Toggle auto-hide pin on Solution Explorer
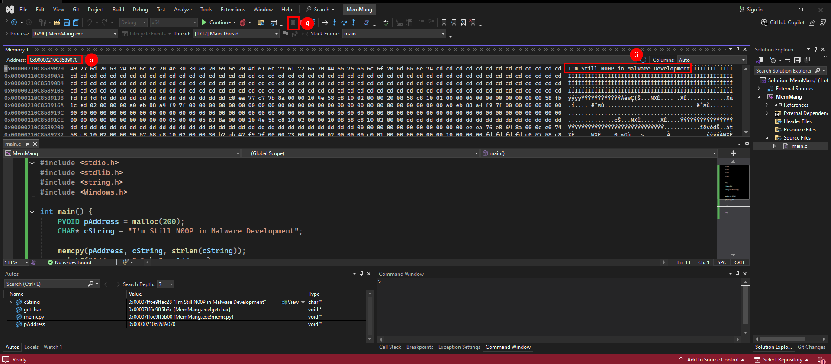 click(815, 49)
